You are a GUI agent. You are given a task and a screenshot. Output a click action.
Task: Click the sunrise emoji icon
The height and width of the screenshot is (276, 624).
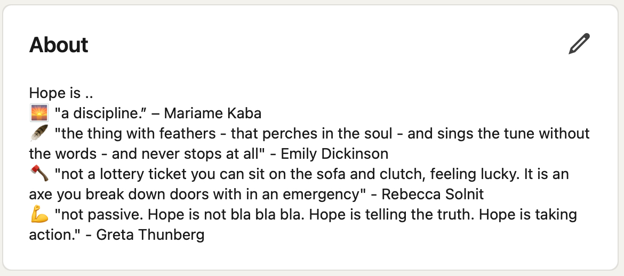click(x=39, y=113)
